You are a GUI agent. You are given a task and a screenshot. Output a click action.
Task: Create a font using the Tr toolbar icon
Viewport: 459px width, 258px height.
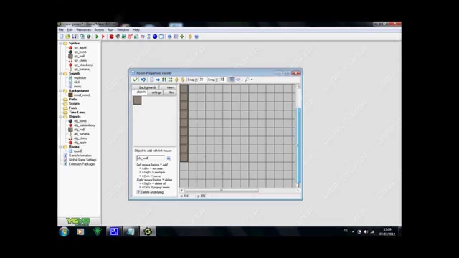click(142, 37)
